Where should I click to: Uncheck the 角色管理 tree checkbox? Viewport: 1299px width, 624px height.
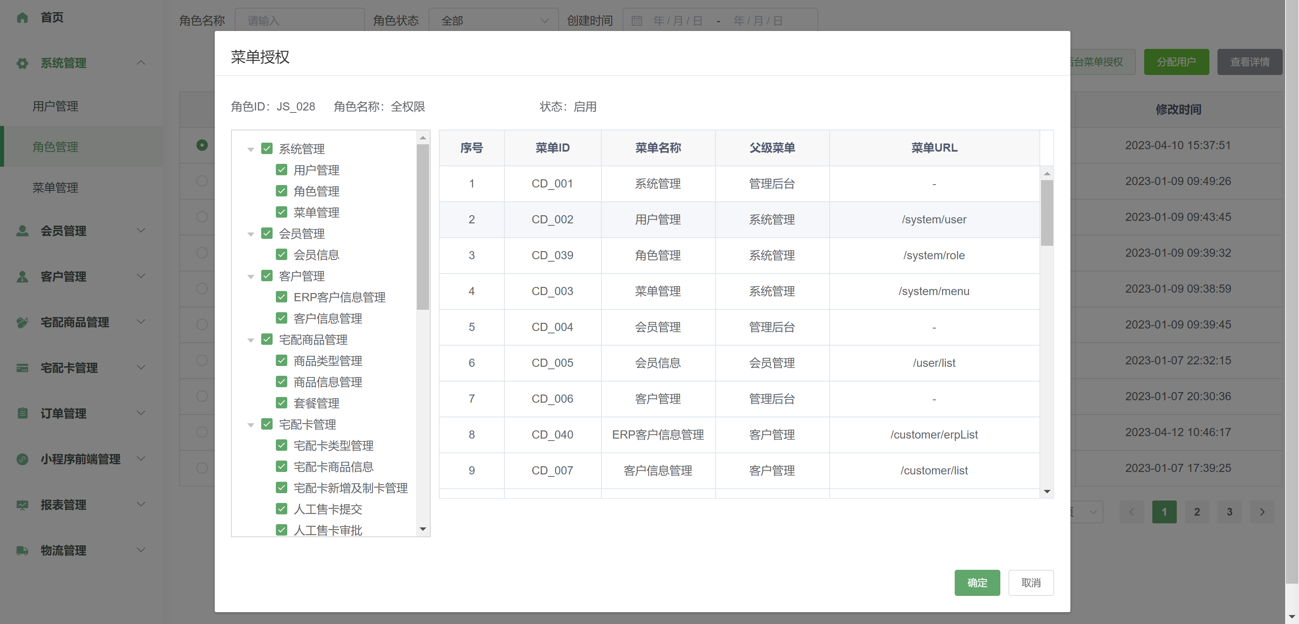(282, 191)
